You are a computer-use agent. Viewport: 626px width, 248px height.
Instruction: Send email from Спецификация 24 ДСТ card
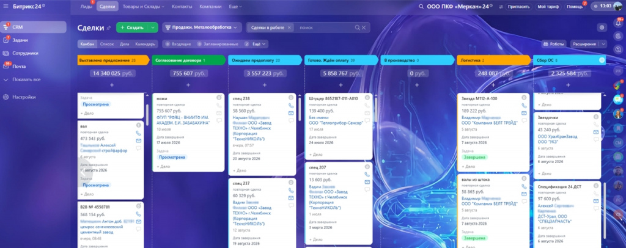(595, 201)
